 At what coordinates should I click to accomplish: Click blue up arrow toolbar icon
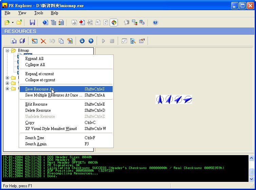pos(91,41)
